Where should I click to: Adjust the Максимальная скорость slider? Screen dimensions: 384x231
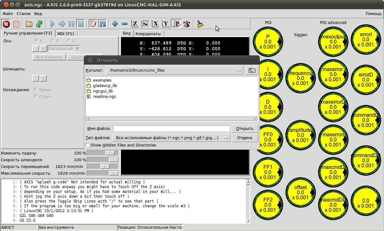103,173
